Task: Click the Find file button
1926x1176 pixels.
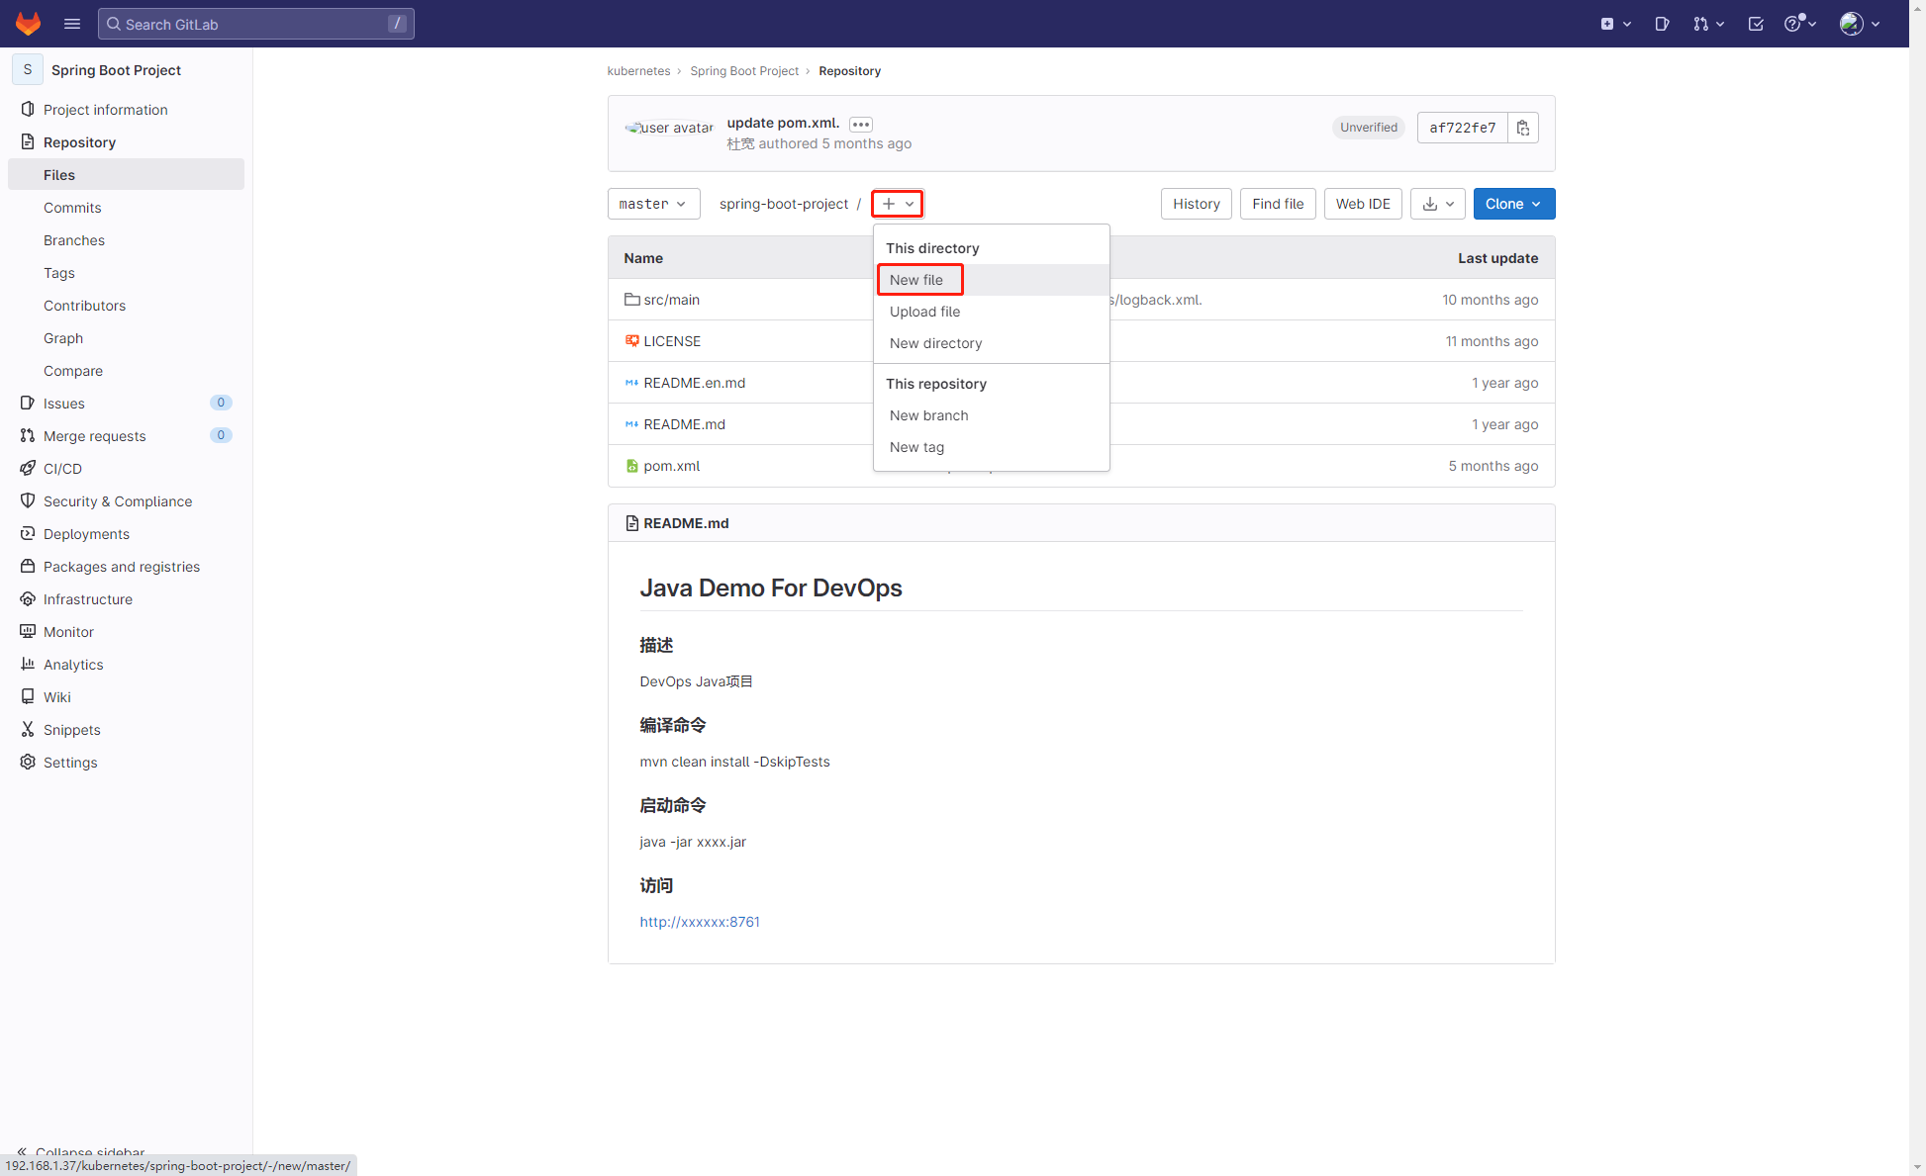Action: pos(1278,204)
